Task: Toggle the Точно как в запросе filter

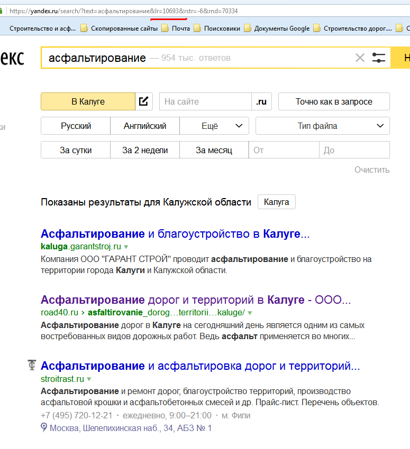Action: 334,101
